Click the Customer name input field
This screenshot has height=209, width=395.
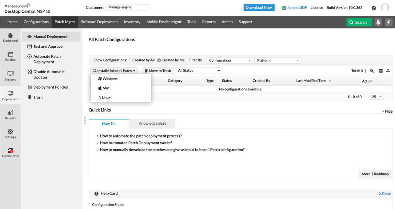tap(127, 7)
